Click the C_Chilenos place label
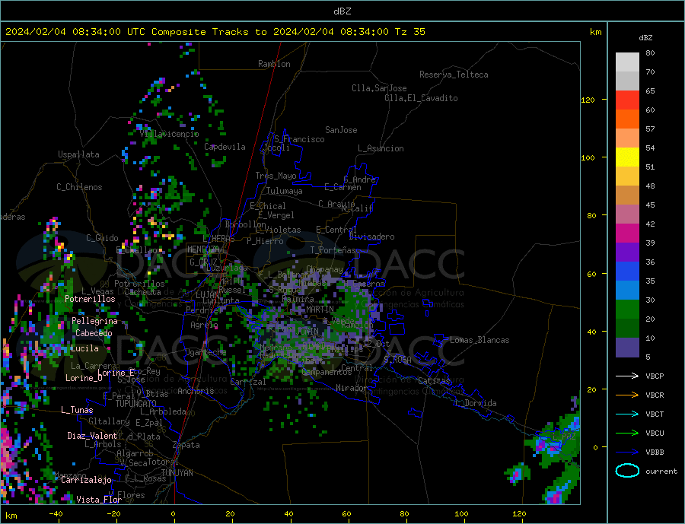 79,187
